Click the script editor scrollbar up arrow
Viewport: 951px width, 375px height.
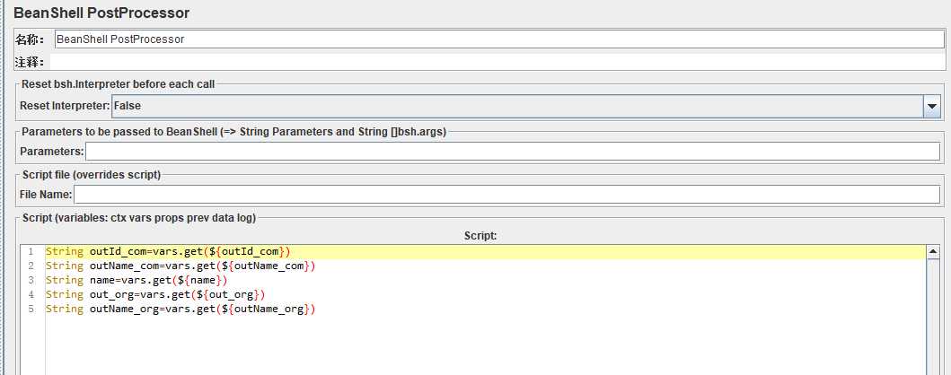(x=933, y=251)
